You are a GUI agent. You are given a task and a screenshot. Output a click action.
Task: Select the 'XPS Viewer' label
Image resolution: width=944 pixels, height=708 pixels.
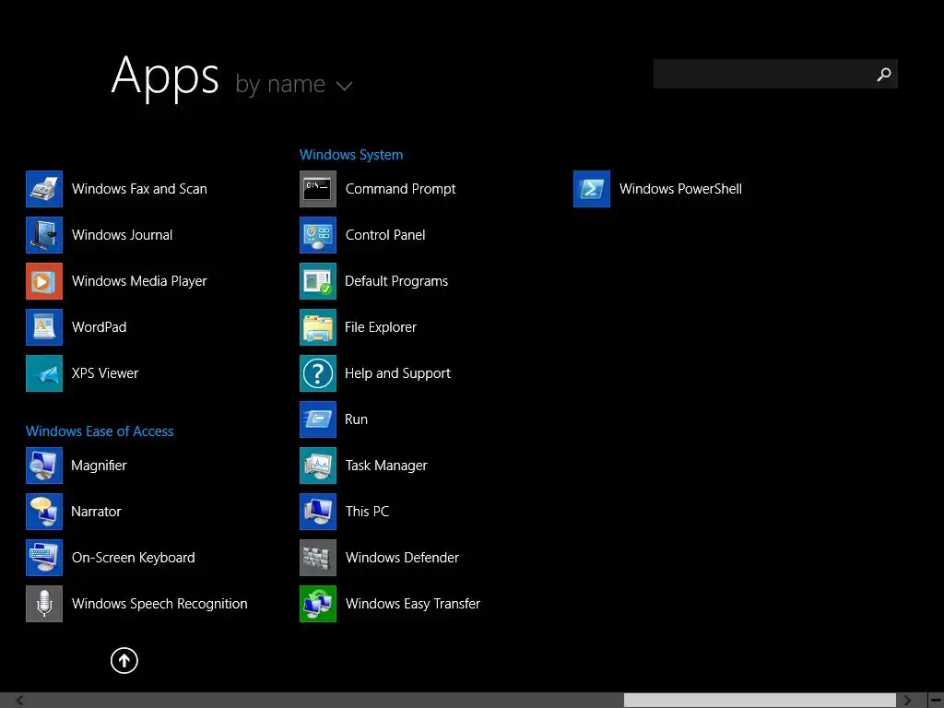[x=105, y=373]
